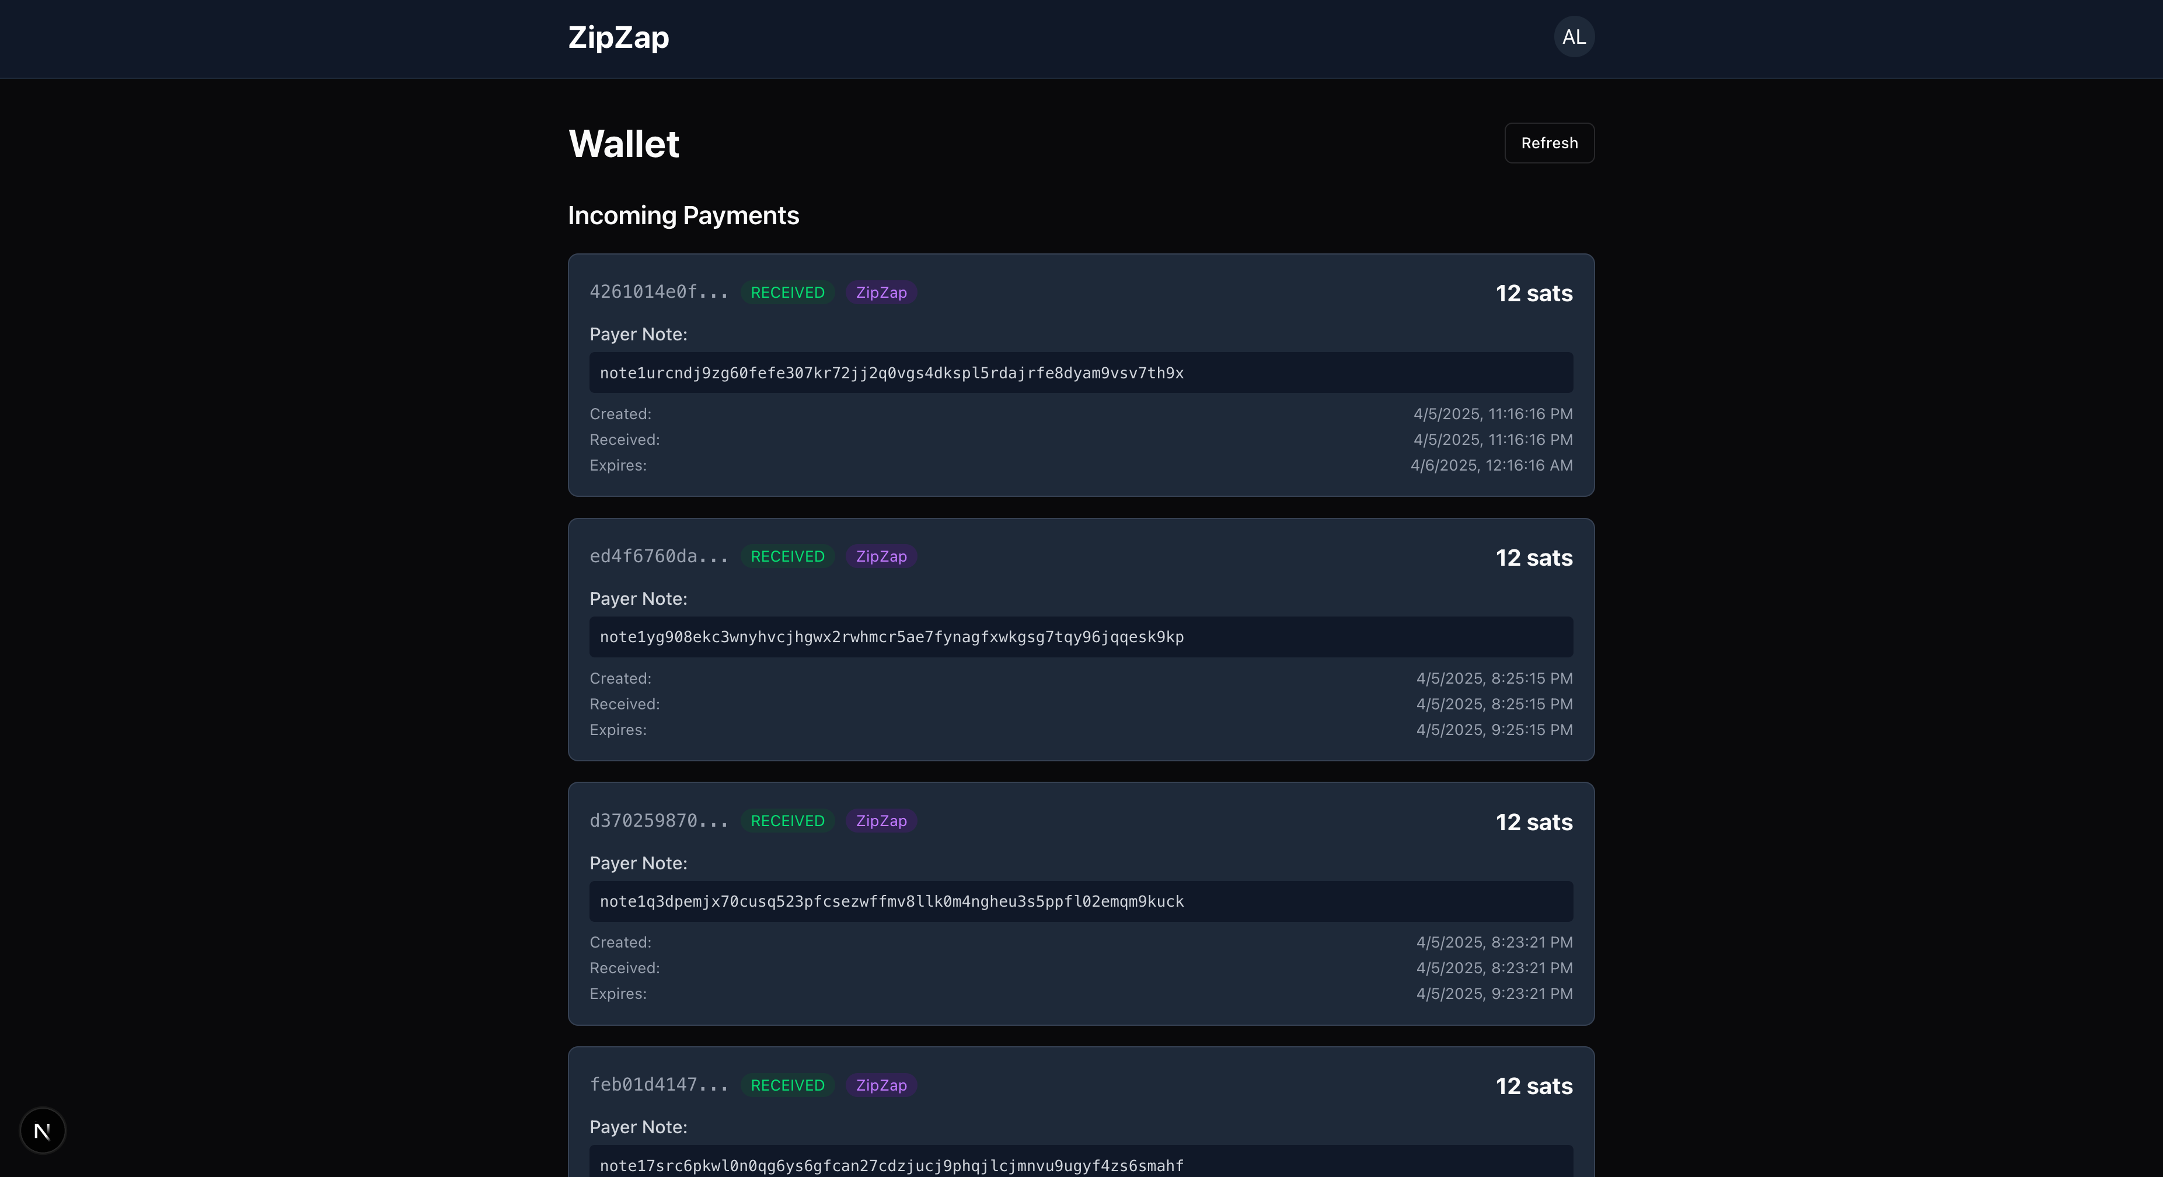Viewport: 2163px width, 1177px height.
Task: Select payer note starting note17src6pkwl0n
Action: click(x=891, y=1165)
